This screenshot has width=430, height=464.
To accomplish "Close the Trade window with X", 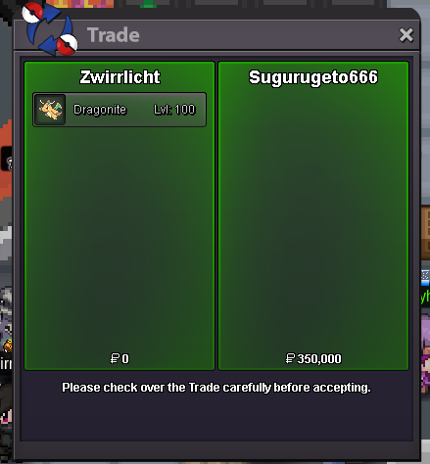I will coord(406,35).
